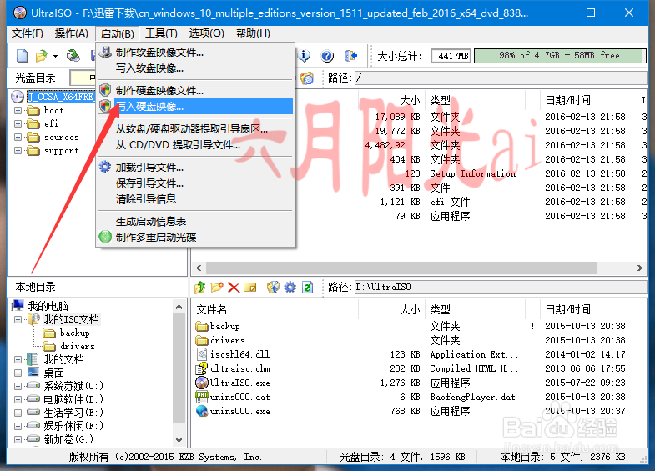Click local tree scrollbar up arrow

[179, 307]
